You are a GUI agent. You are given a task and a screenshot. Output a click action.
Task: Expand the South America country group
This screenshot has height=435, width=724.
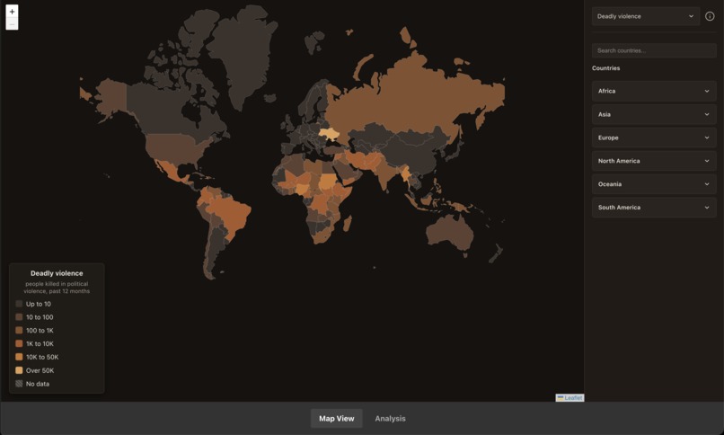[x=654, y=208]
